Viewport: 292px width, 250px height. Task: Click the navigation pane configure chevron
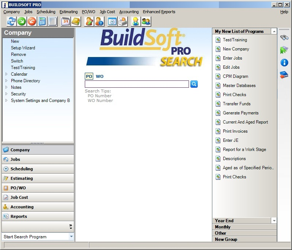(x=71, y=227)
